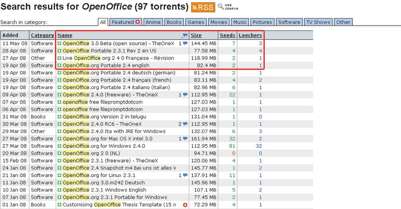Click download icon for 07 Apr openoffice free filepromptdotcom
Image resolution: width=401 pixels, height=209 pixels.
click(x=59, y=102)
